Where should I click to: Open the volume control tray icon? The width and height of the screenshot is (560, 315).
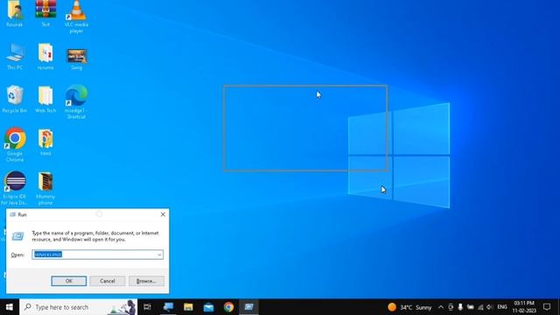(x=489, y=307)
